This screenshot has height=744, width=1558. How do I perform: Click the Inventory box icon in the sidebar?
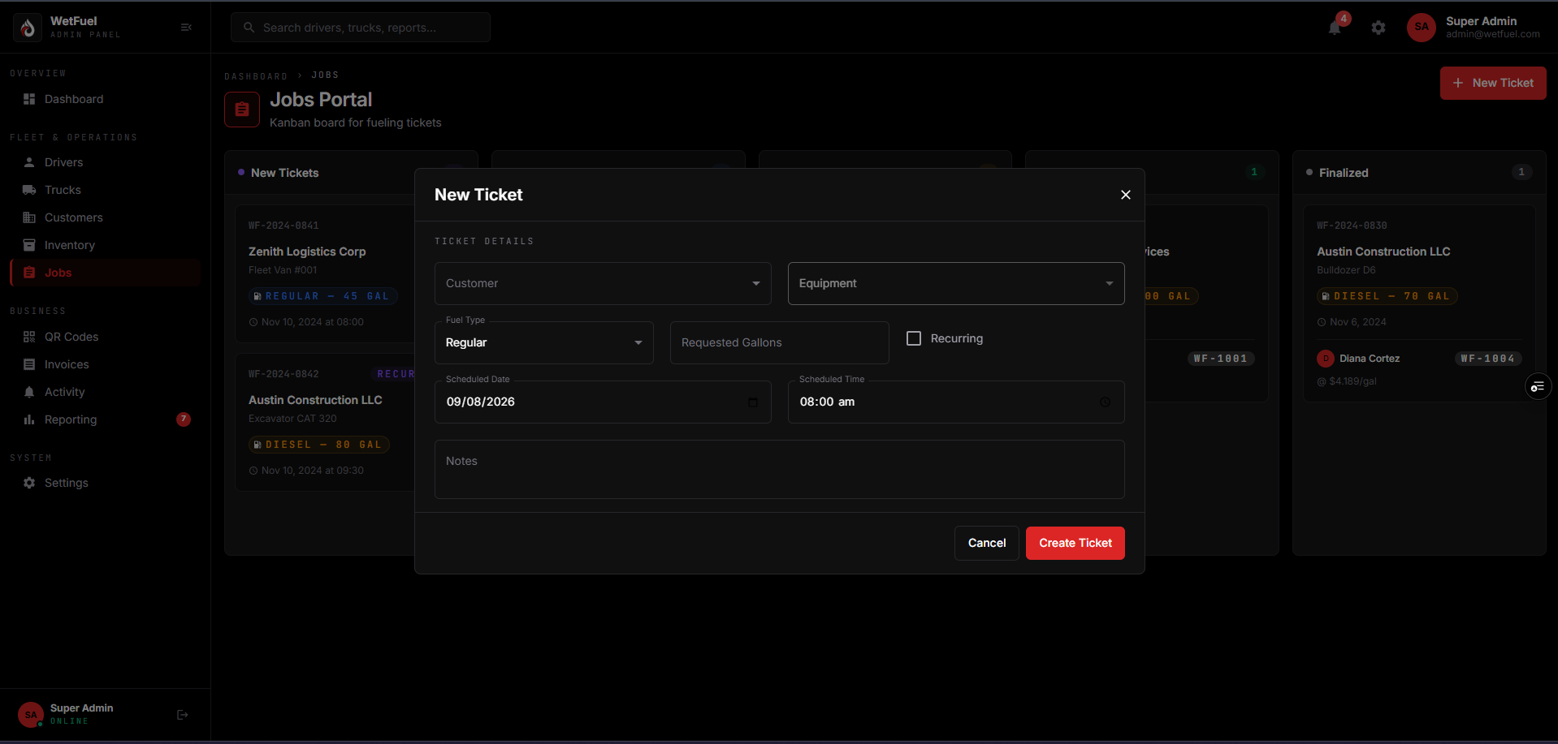point(29,245)
